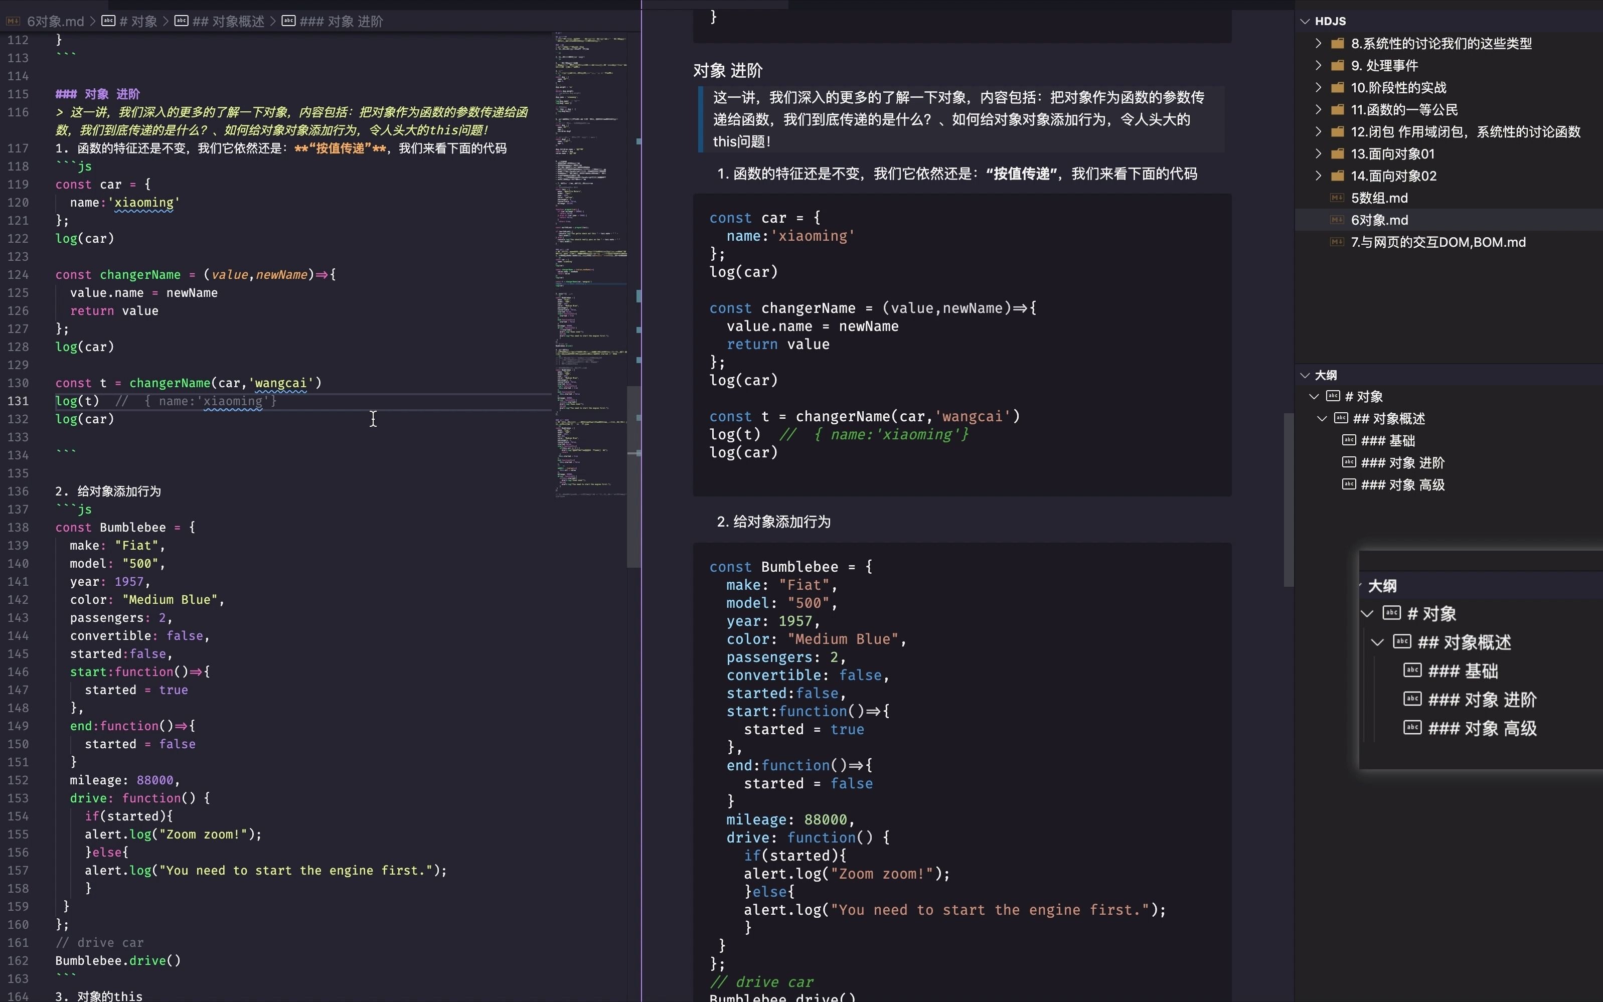Image resolution: width=1603 pixels, height=1002 pixels.
Task: Select the 6对象.md file in explorer
Action: coord(1379,220)
